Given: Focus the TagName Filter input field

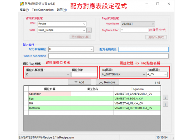Looking at the screenshot, I should click(134, 30).
